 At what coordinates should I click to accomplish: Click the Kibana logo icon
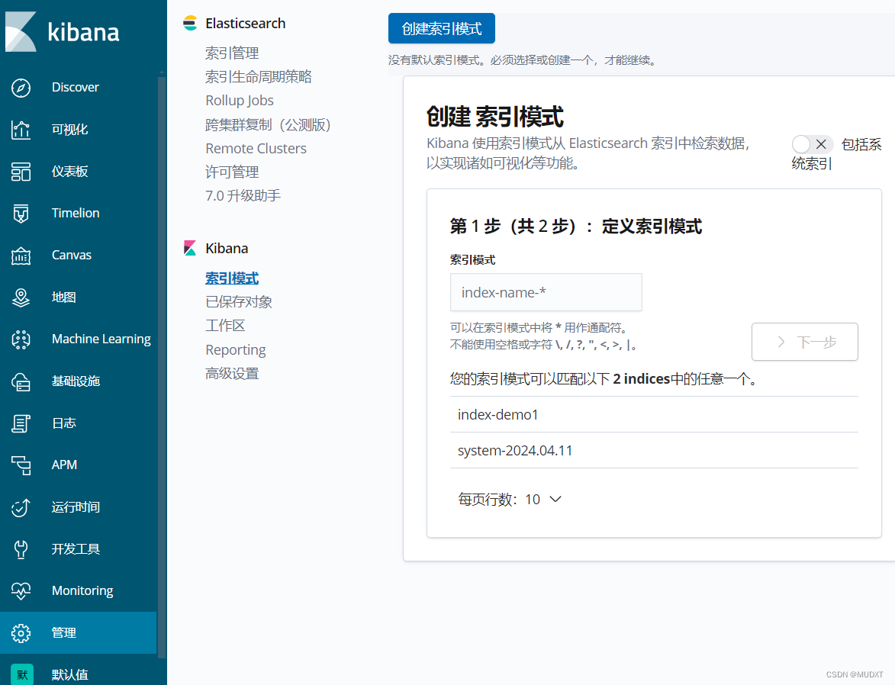[21, 31]
